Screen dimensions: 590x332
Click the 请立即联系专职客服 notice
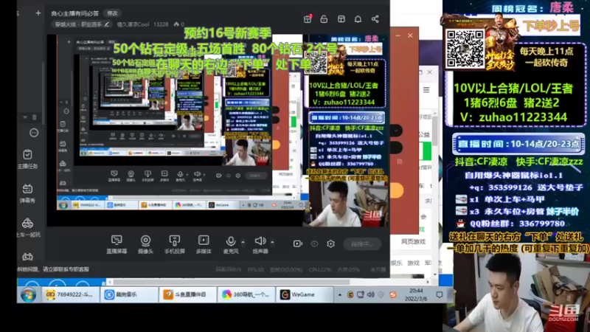click(x=66, y=269)
